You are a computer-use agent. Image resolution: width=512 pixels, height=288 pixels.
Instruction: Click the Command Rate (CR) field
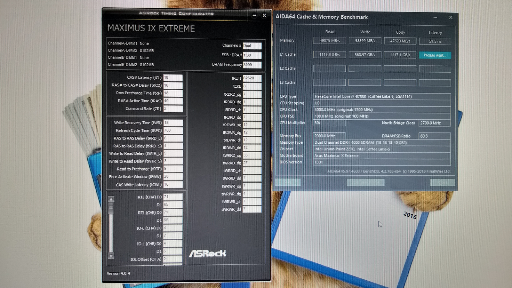point(173,109)
